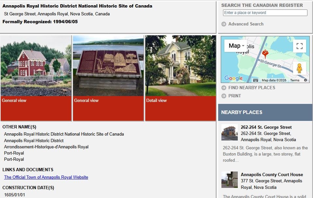Toggle fullscreen view on the map
Image resolution: width=313 pixels, height=198 pixels.
click(300, 46)
